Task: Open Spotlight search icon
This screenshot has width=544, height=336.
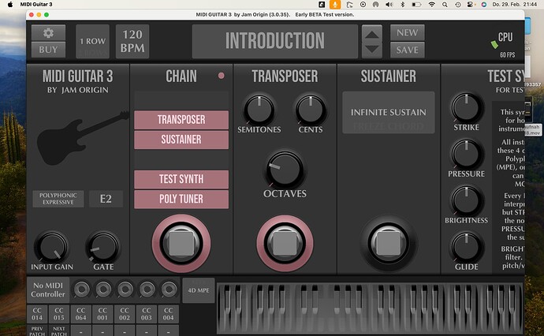Action: [x=445, y=5]
